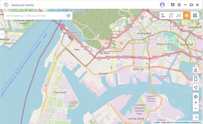
Task: Click the Jurong Port map label
Action: point(162,77)
